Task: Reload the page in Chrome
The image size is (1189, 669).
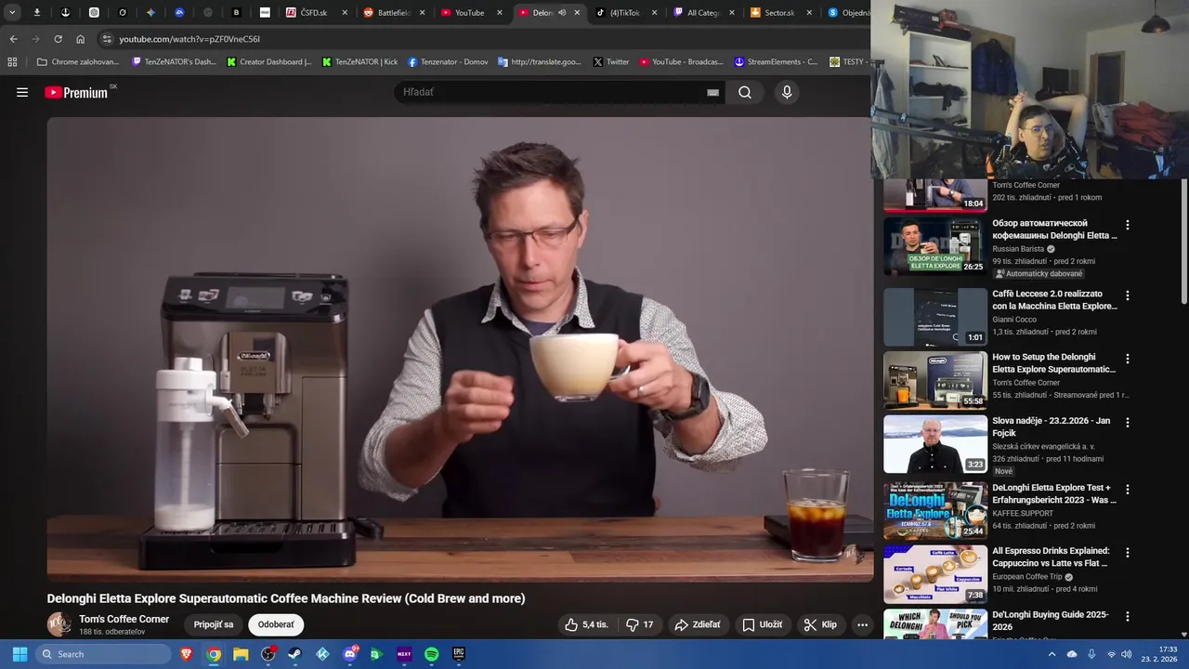Action: (x=58, y=39)
